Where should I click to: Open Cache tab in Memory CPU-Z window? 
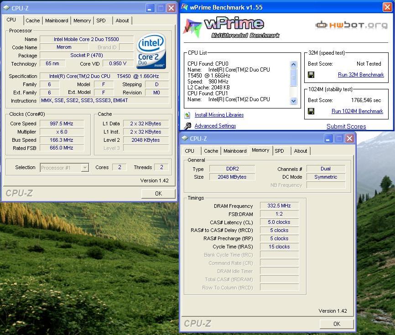pyautogui.click(x=211, y=151)
